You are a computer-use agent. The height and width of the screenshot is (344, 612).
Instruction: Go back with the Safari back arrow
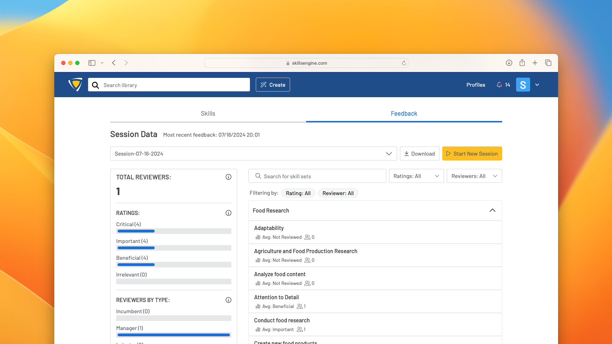pyautogui.click(x=114, y=63)
